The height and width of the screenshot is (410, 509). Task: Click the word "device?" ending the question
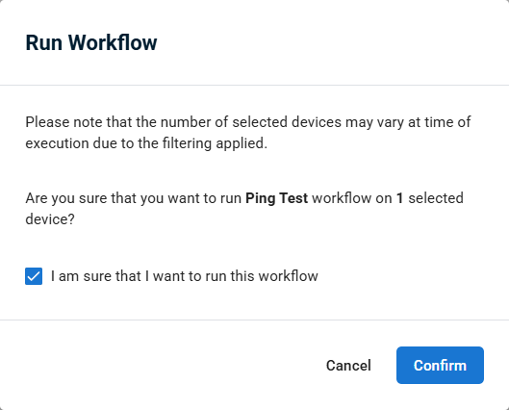pos(50,219)
